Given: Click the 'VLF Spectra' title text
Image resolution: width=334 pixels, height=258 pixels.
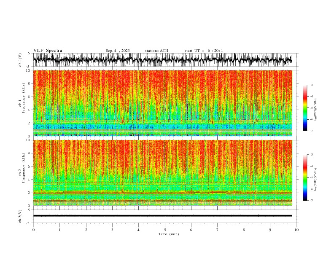Looking at the screenshot, I should (x=48, y=51).
